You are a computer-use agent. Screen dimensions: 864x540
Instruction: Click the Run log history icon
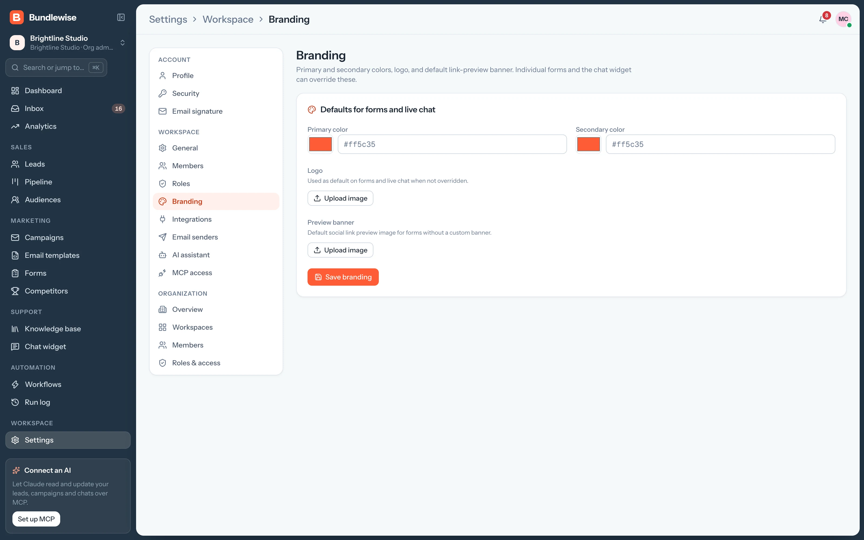pyautogui.click(x=15, y=402)
